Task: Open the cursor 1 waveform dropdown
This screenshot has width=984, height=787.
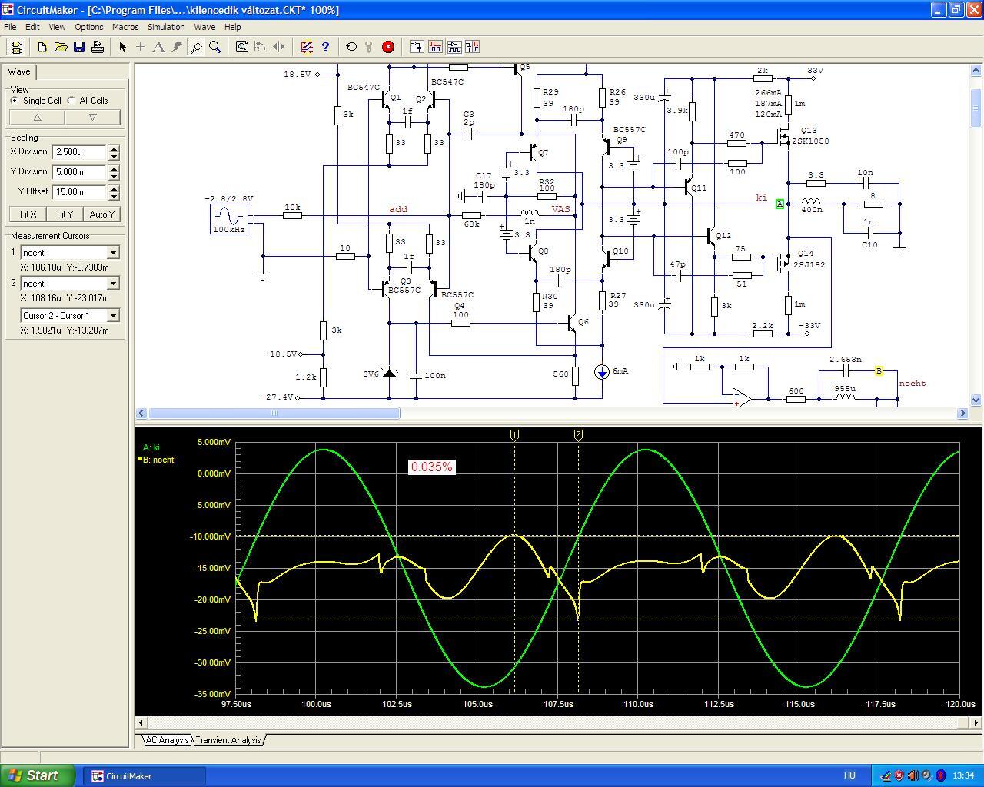Action: tap(113, 253)
